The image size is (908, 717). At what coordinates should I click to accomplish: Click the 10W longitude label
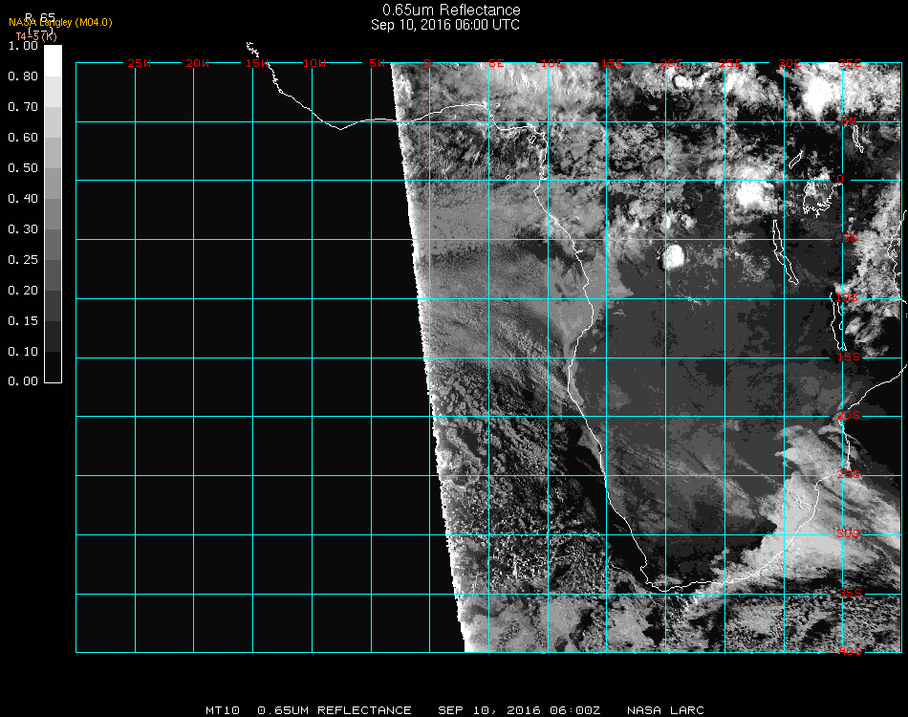[314, 63]
